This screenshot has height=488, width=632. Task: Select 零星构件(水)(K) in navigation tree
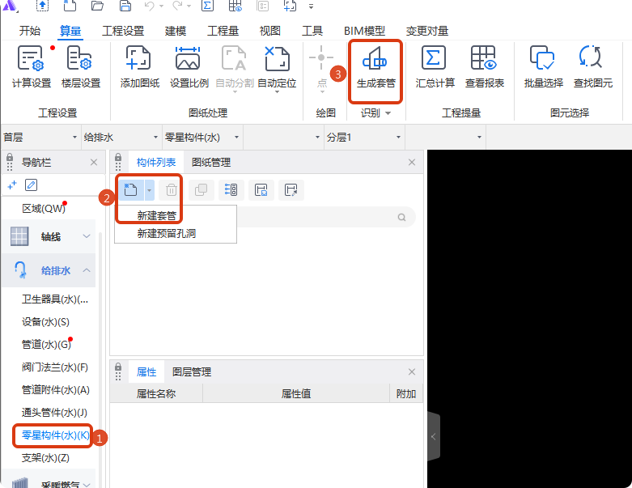56,435
